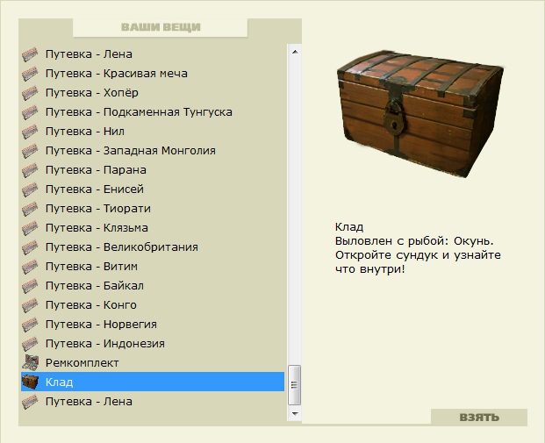Screen dimensions: 545x443
Task: Click the ticket icon beside Путевка - Клязьма
Action: [30, 228]
